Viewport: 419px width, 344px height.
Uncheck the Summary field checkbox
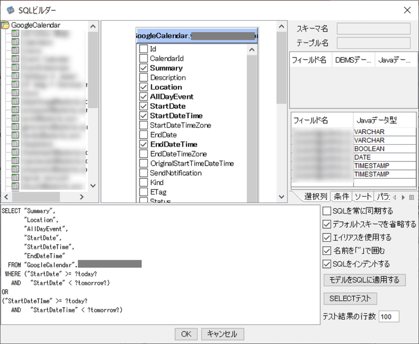click(x=144, y=68)
